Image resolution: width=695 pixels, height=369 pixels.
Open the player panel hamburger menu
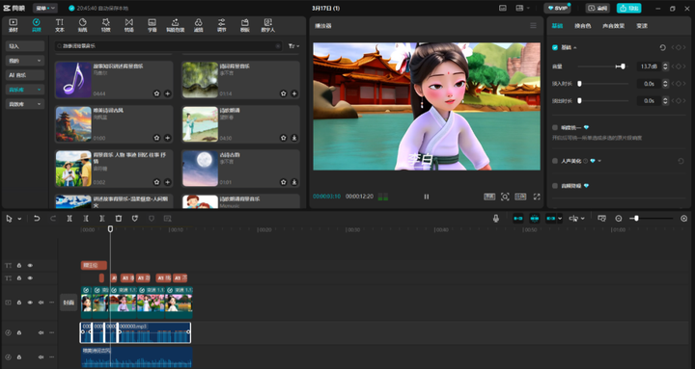[533, 26]
